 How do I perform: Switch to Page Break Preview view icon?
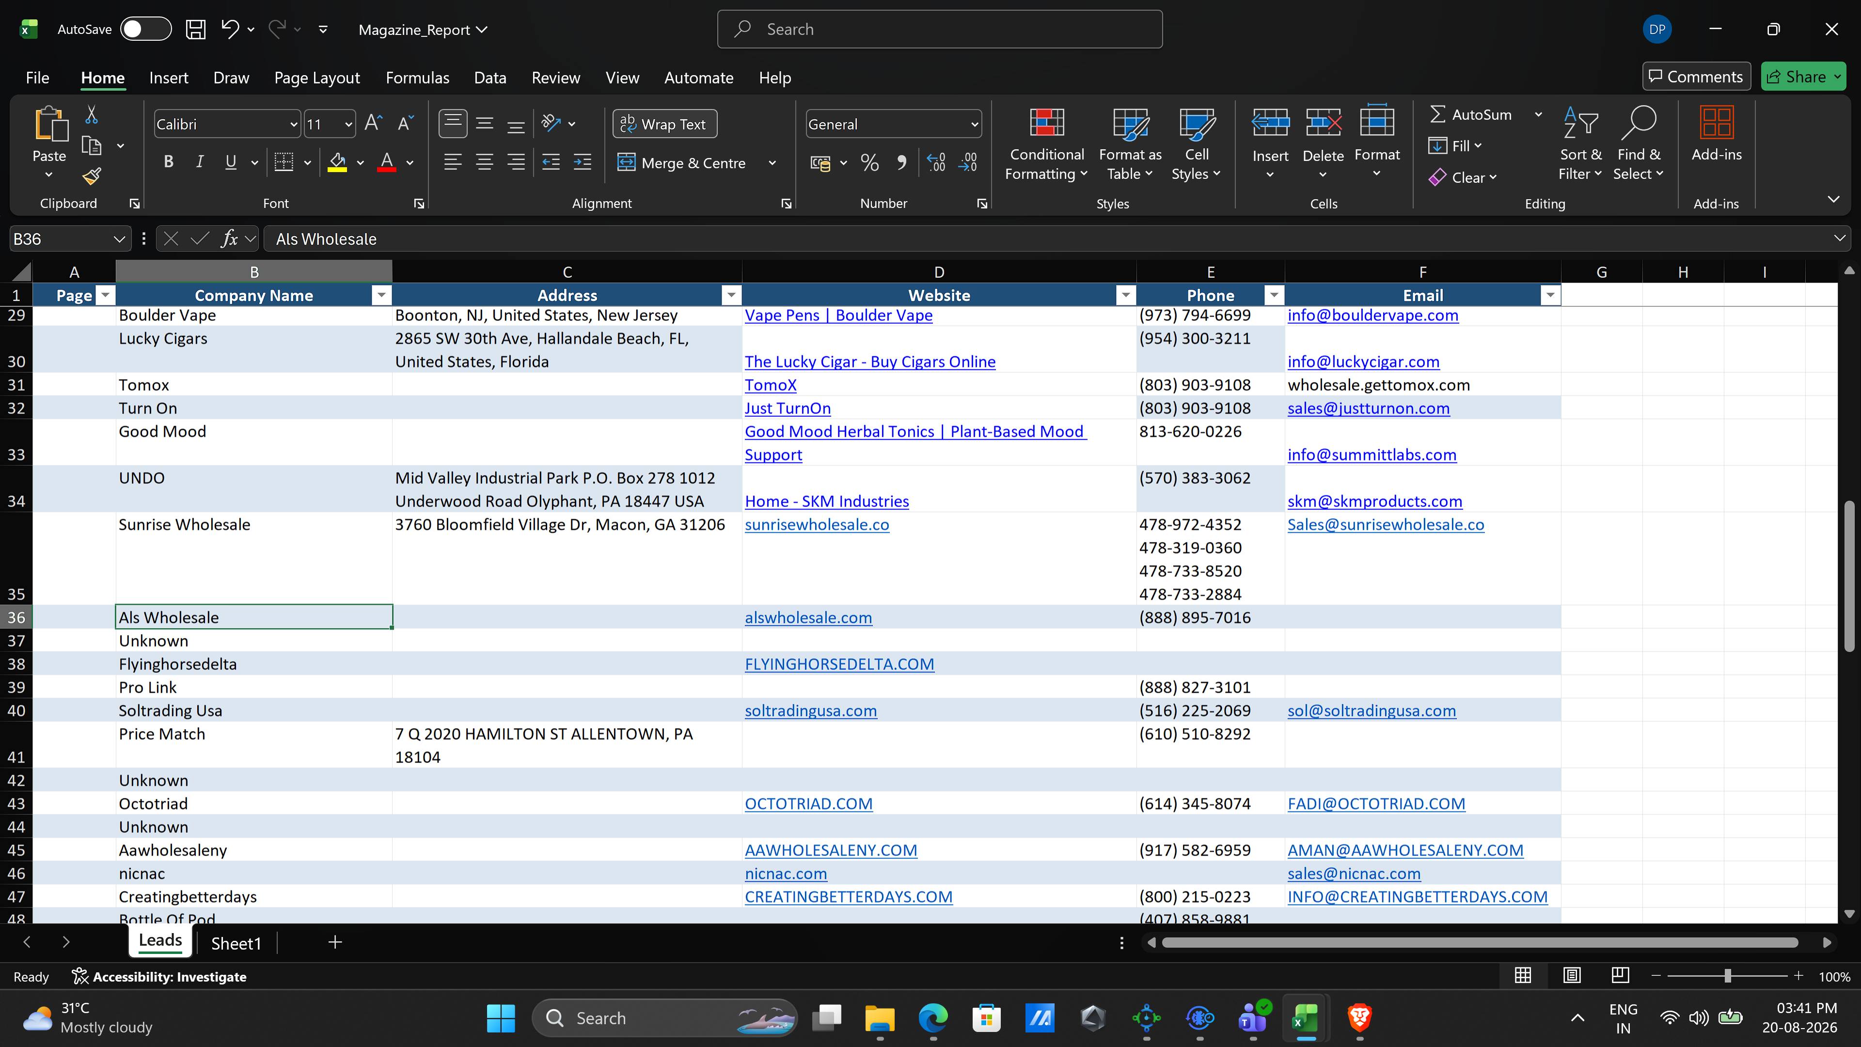[1621, 975]
